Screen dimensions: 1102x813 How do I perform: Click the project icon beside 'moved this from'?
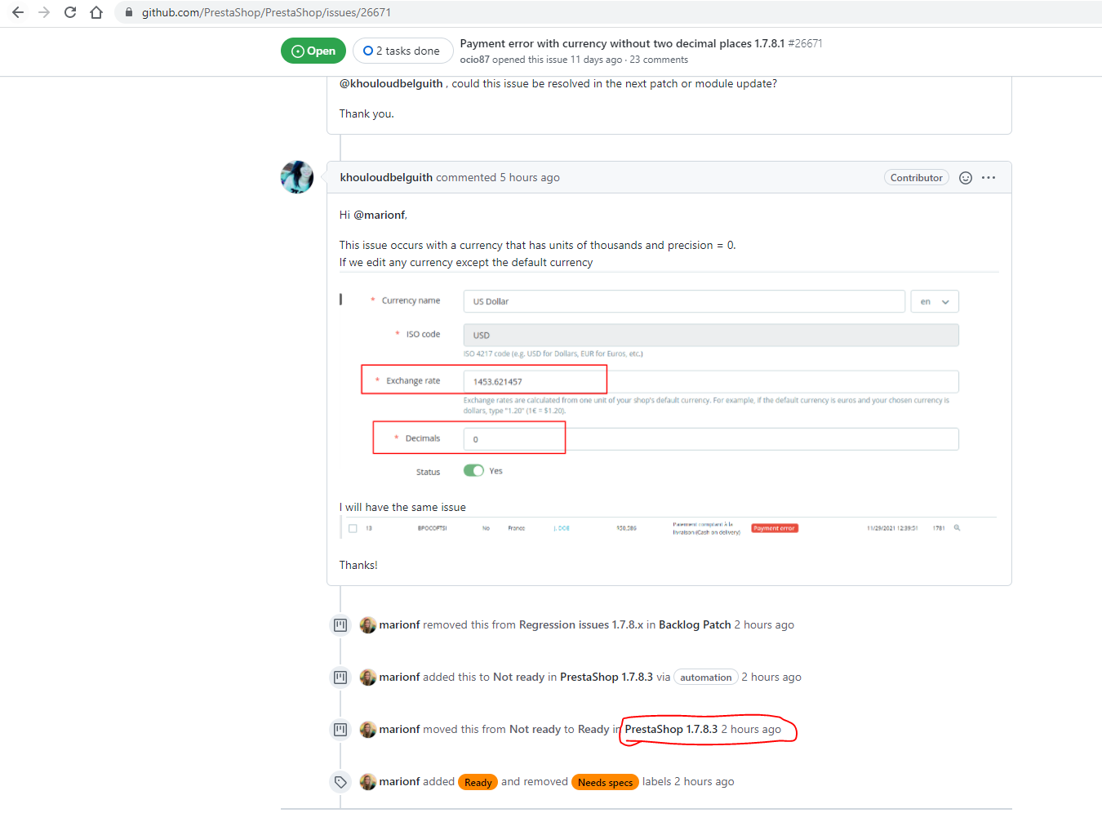[340, 730]
